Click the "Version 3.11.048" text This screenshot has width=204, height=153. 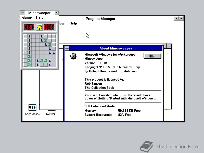(x=97, y=63)
